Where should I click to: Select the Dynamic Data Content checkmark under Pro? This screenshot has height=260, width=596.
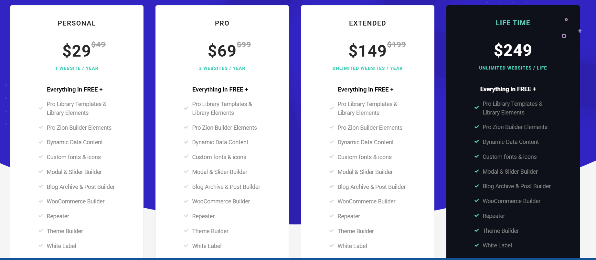click(186, 142)
